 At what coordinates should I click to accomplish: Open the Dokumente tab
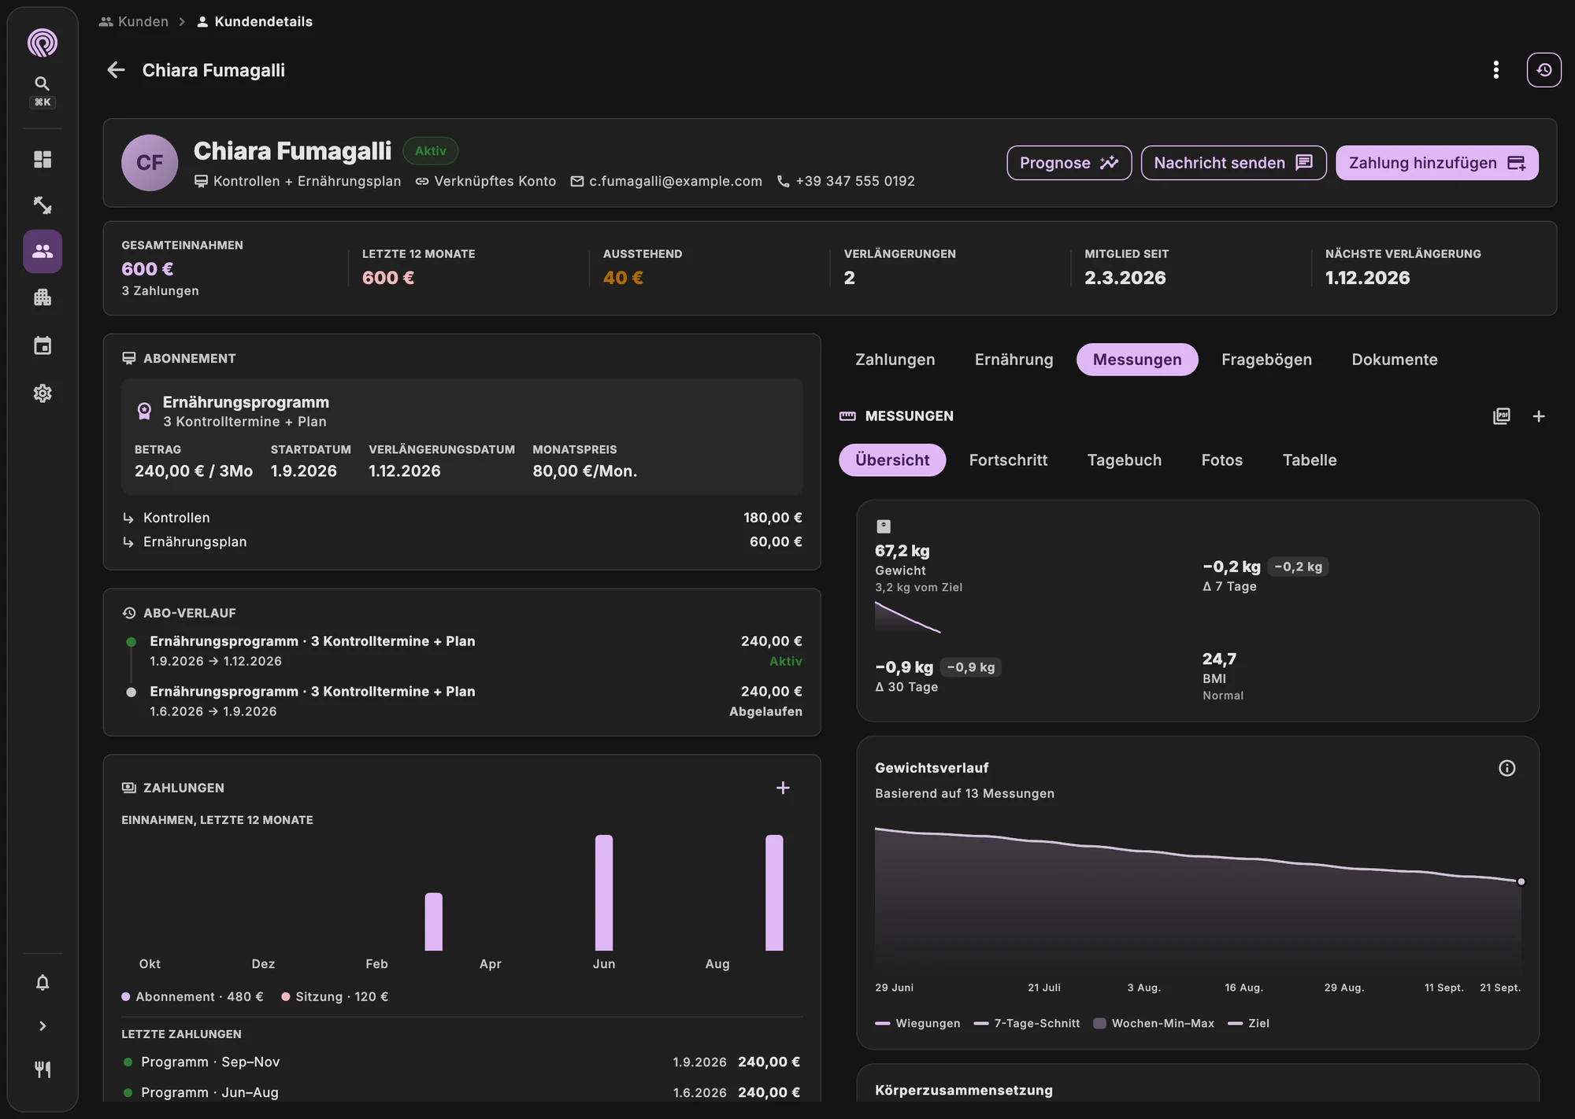coord(1395,360)
